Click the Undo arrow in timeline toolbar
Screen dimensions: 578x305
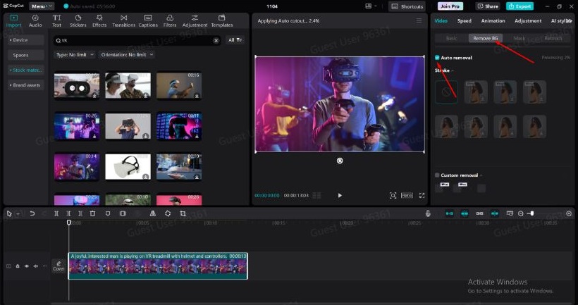pos(32,213)
